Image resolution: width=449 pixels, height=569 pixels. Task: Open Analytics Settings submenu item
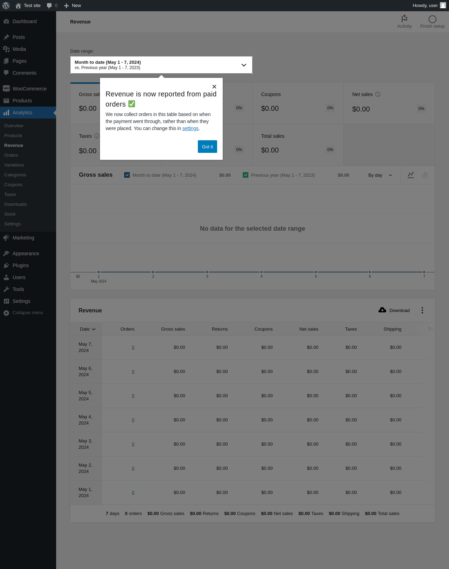tap(12, 224)
